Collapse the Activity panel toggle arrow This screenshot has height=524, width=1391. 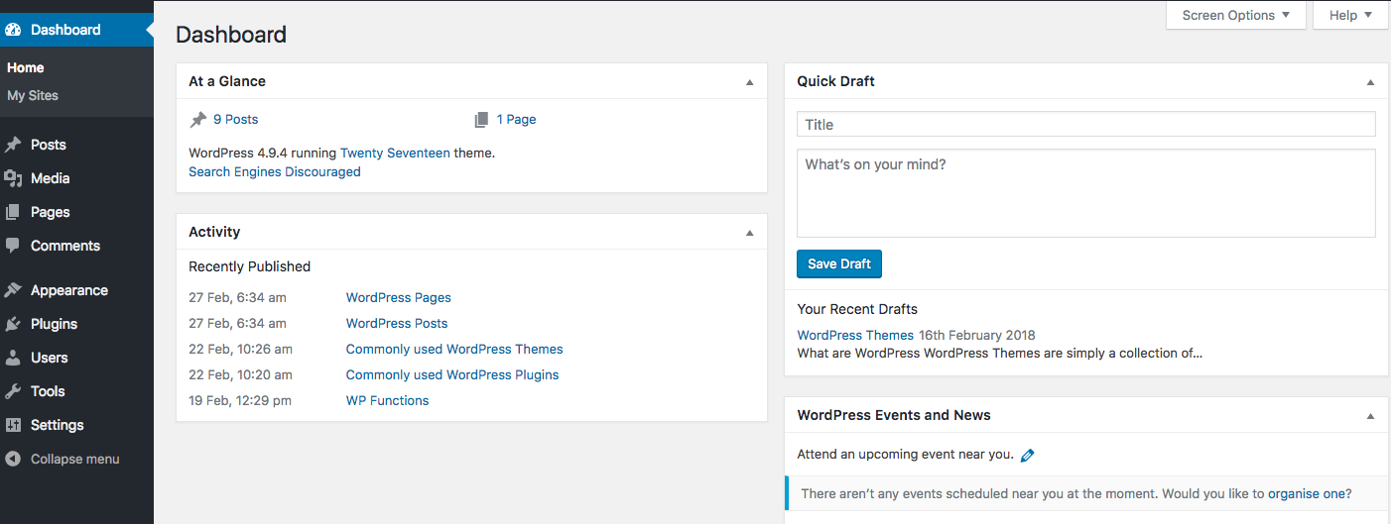750,233
